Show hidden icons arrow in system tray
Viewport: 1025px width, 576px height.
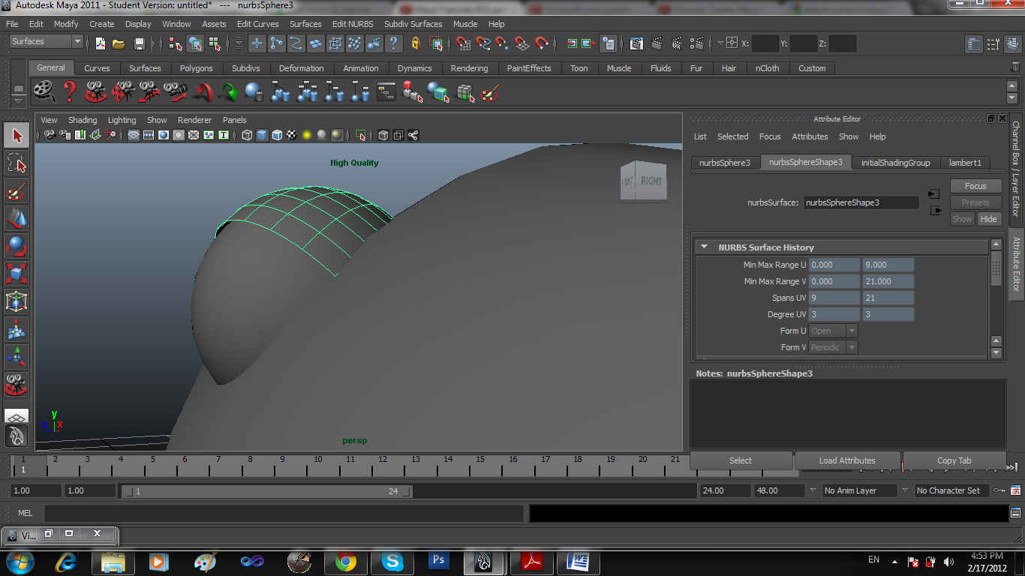[x=894, y=561]
